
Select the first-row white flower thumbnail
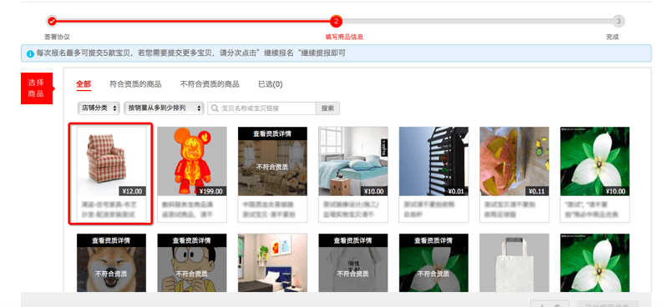coord(595,161)
